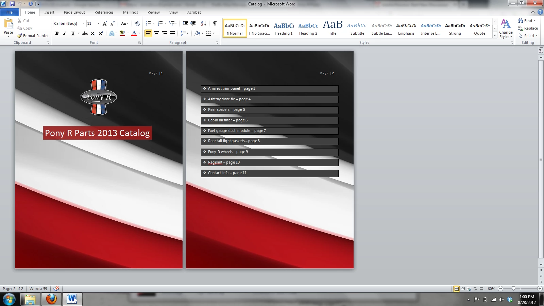The height and width of the screenshot is (306, 544).
Task: Switch to Review tab
Action: click(154, 12)
